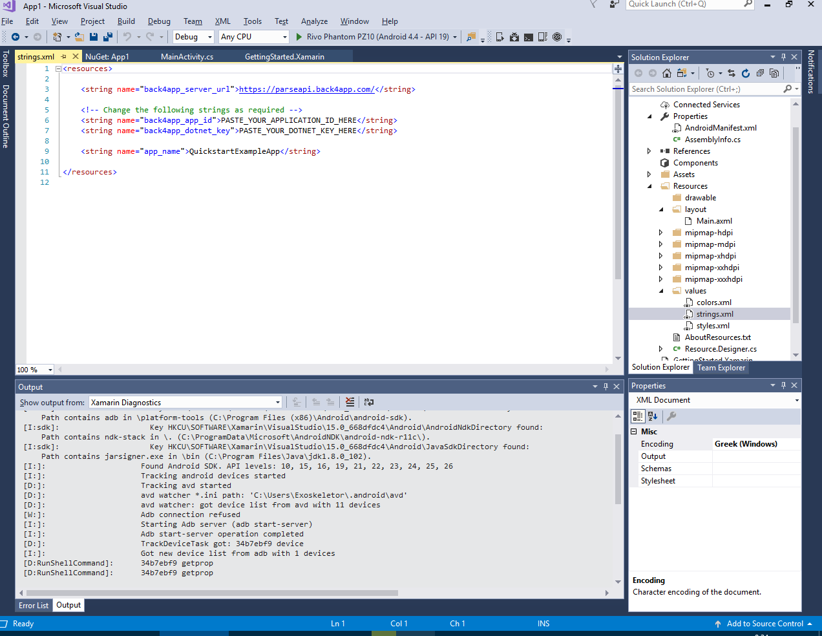The width and height of the screenshot is (822, 636).
Task: Switch to the MainActivity.cs tab
Action: [x=187, y=57]
